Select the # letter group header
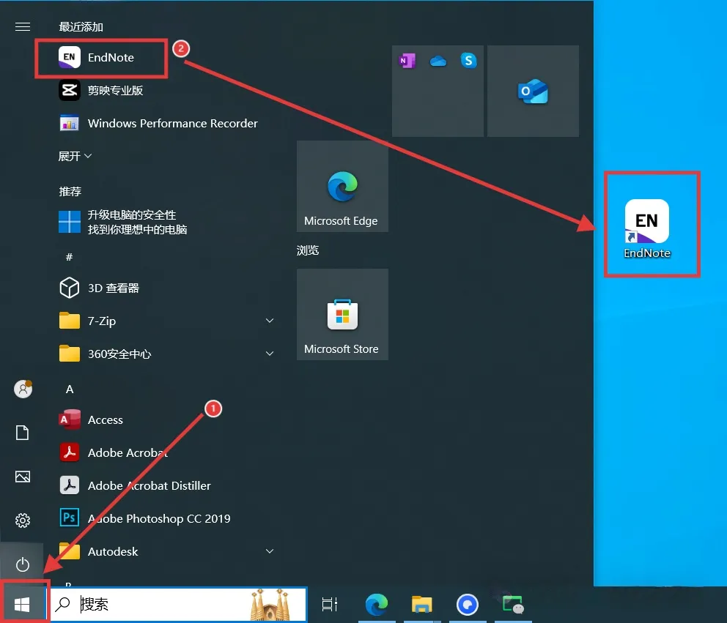727x623 pixels. coord(69,257)
